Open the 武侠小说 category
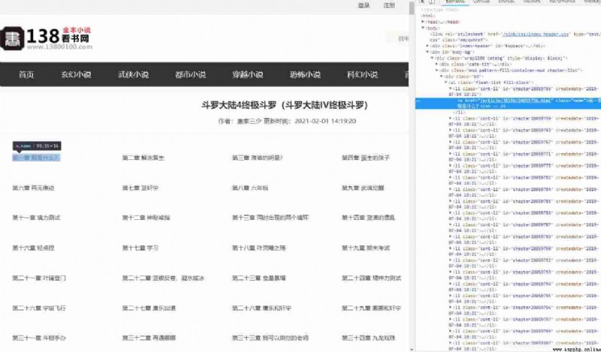The width and height of the screenshot is (601, 352). point(134,74)
